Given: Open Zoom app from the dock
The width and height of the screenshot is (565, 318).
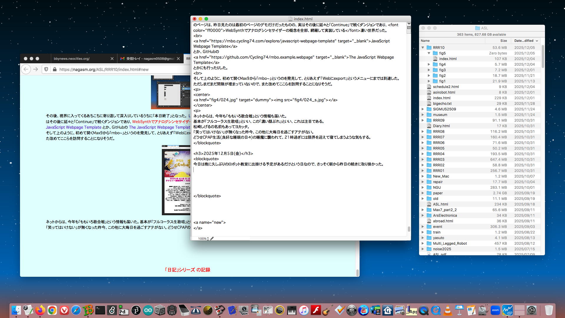Looking at the screenshot, I should point(496,310).
